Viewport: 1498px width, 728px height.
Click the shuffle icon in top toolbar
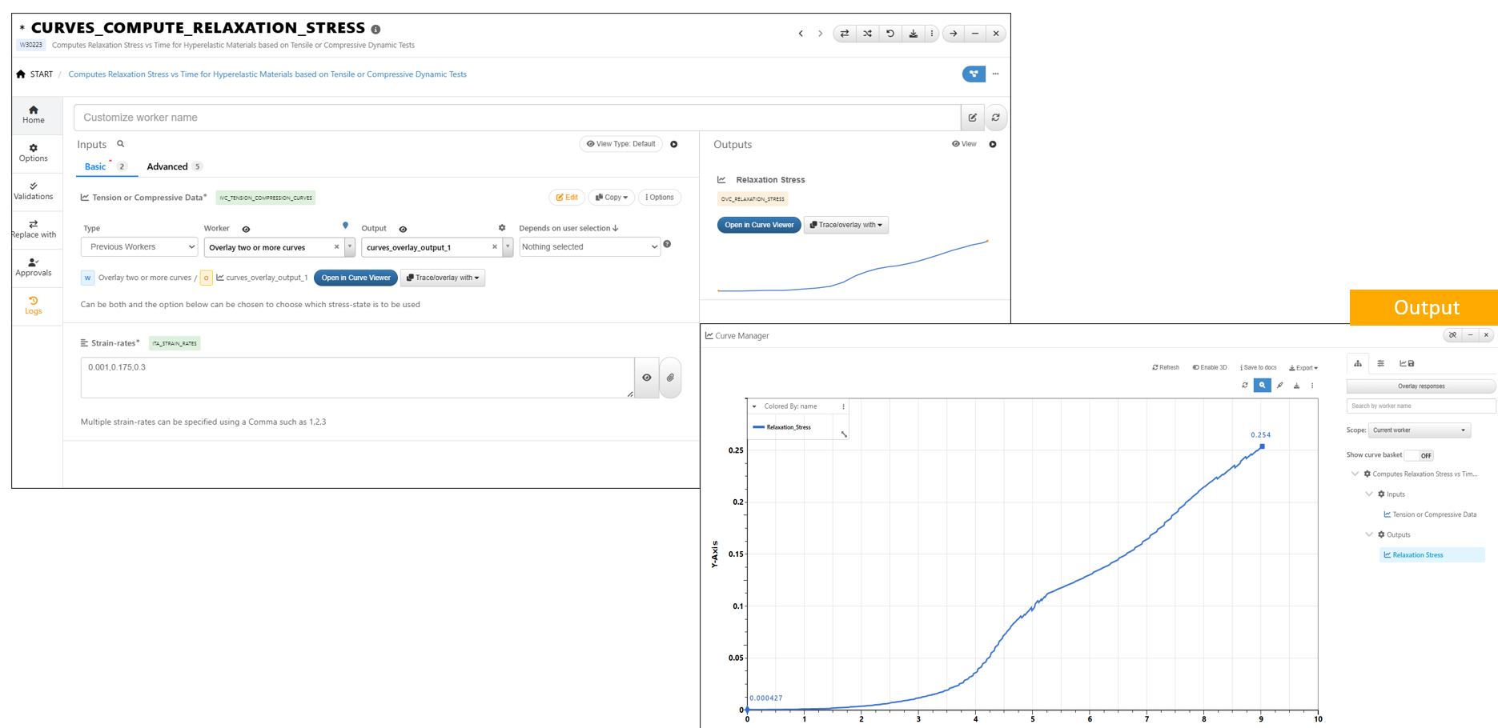coord(867,34)
